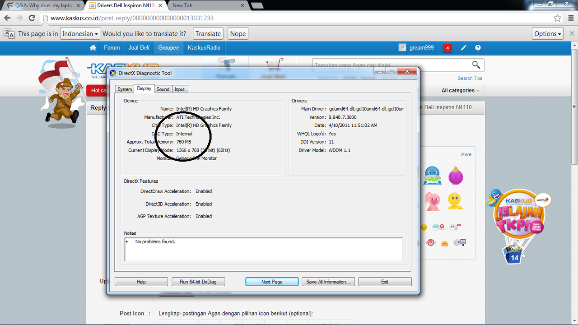Screen dimensions: 578x325
Task: Select the Display tab in DxDiag
Action: coord(144,88)
